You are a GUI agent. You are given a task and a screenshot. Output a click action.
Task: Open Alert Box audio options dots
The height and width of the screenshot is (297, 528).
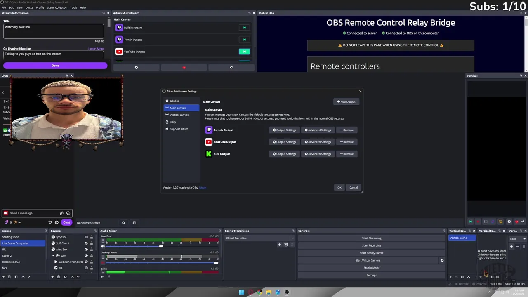pyautogui.click(x=103, y=240)
